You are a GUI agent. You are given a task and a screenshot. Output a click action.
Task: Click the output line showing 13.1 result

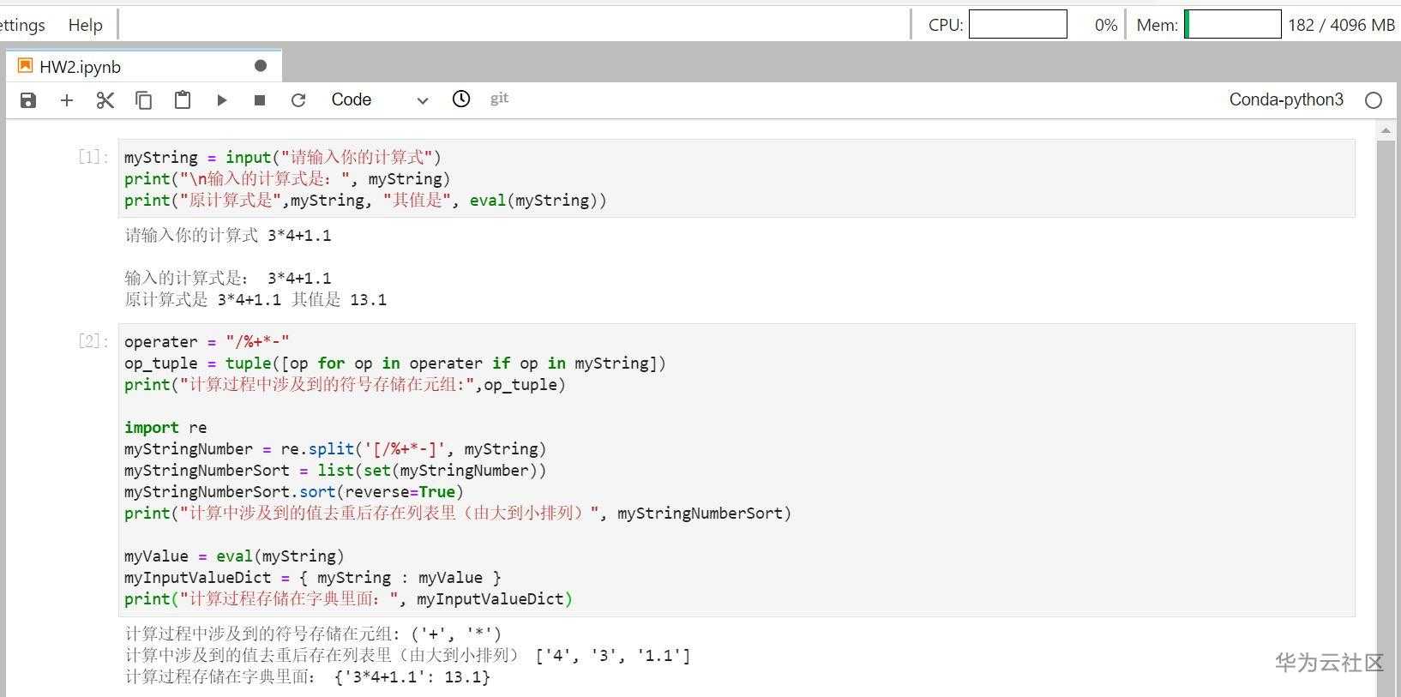pos(256,299)
